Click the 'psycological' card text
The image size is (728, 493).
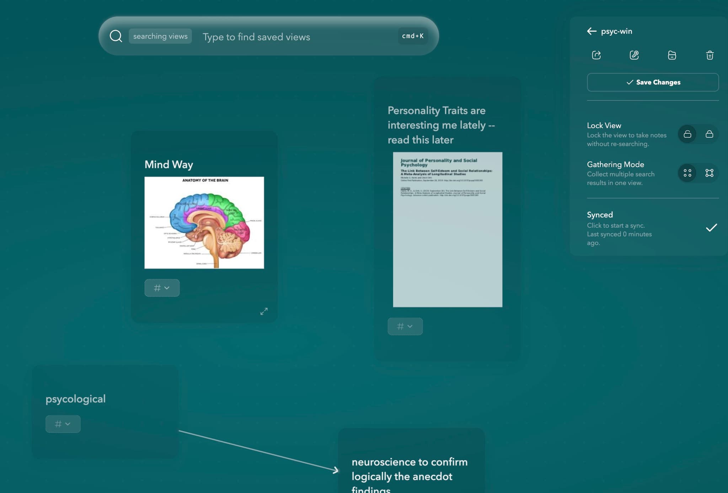[75, 399]
